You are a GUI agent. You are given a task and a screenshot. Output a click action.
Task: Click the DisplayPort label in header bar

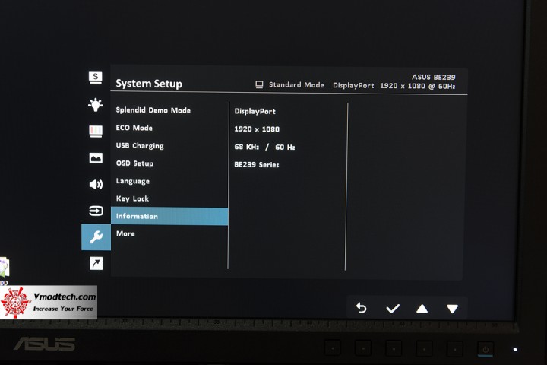[x=353, y=86]
